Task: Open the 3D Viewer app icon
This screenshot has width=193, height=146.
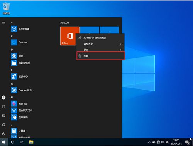Action: [14, 29]
